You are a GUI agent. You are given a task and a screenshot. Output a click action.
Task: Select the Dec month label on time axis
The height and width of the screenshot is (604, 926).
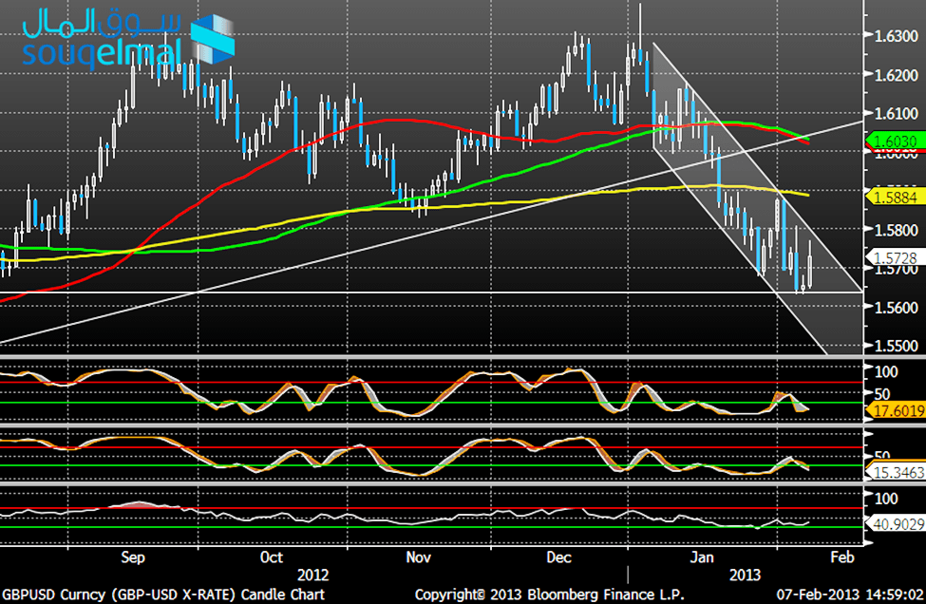pos(558,557)
